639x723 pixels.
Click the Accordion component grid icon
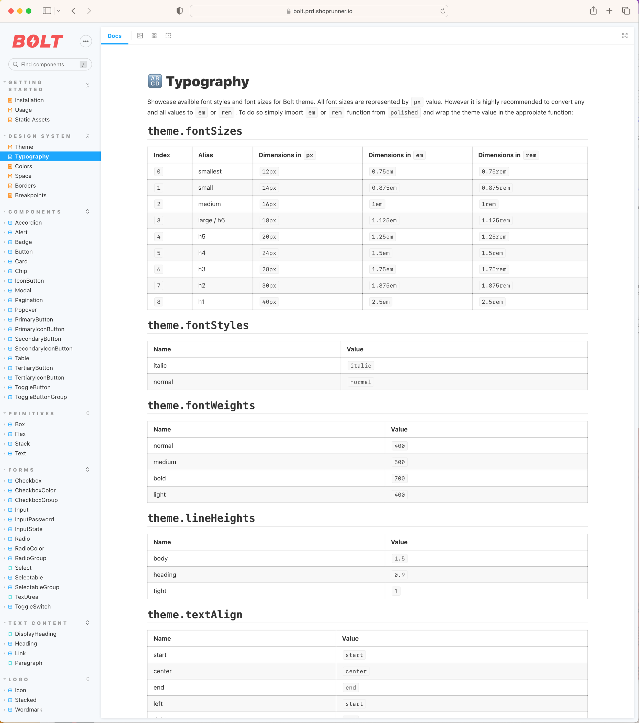click(x=10, y=223)
